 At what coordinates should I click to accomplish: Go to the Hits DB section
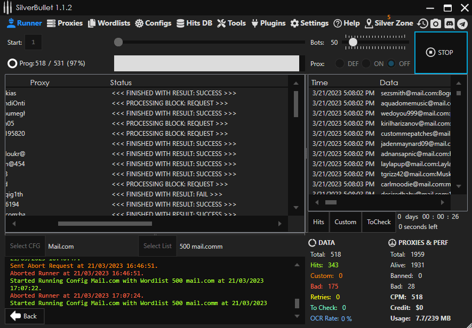click(194, 23)
